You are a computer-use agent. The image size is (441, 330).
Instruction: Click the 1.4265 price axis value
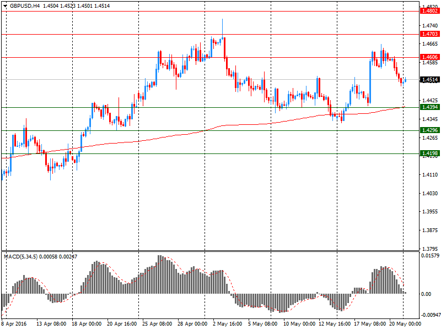point(430,138)
